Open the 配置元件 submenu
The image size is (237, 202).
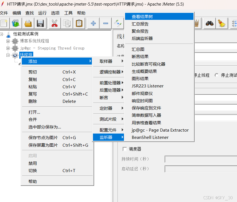109,130
